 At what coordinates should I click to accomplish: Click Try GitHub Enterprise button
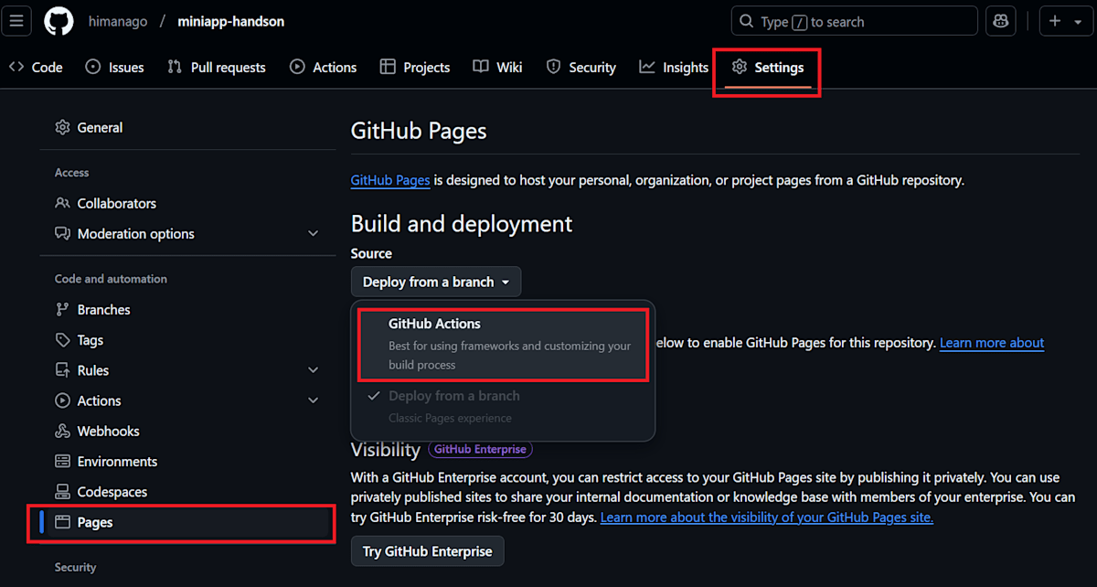pos(427,551)
